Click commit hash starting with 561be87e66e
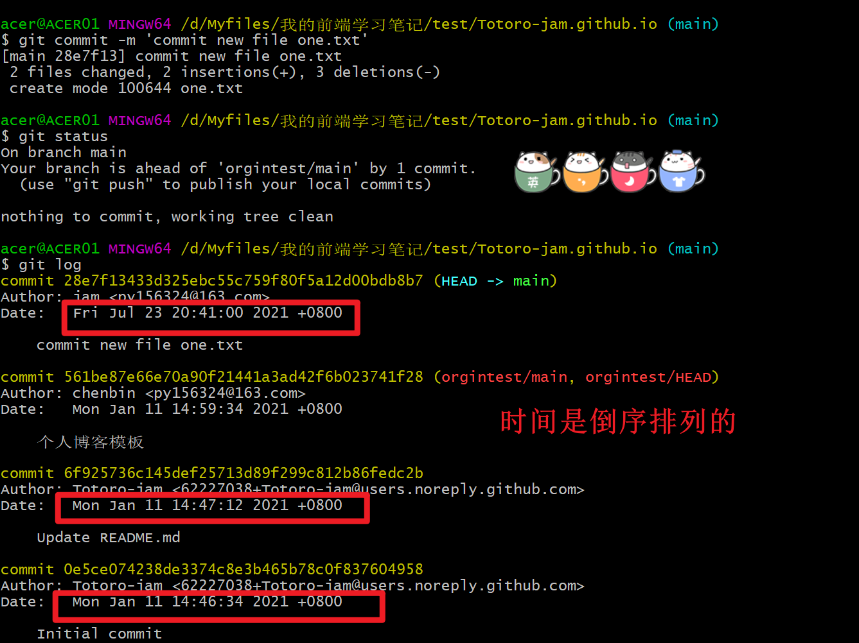Image resolution: width=859 pixels, height=643 pixels. click(x=244, y=377)
